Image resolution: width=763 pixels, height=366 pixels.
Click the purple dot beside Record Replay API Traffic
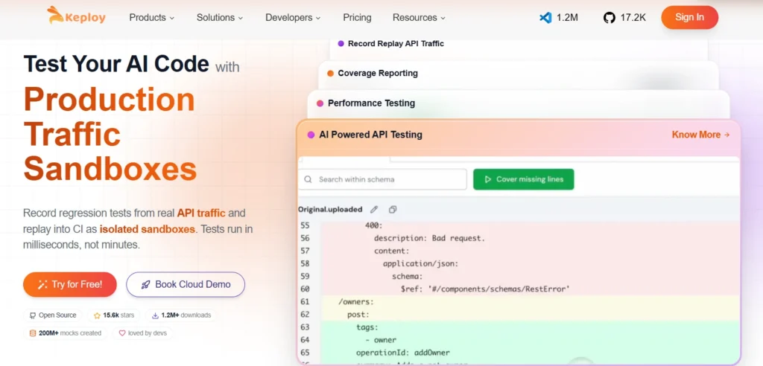tap(341, 43)
